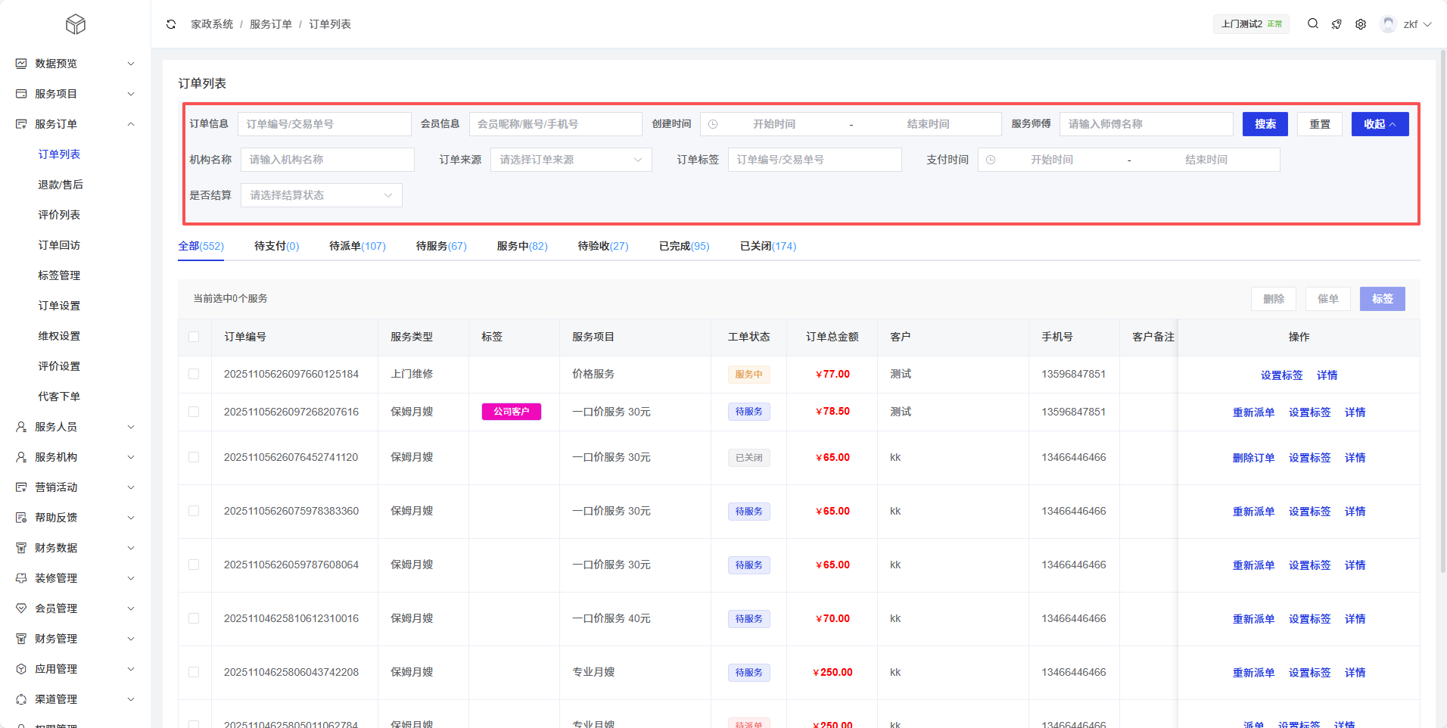Click the pink 公司客户 tag

512,412
